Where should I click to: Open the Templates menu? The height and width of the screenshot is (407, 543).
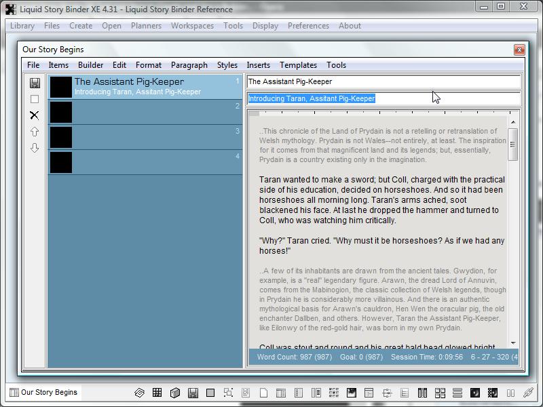click(298, 65)
